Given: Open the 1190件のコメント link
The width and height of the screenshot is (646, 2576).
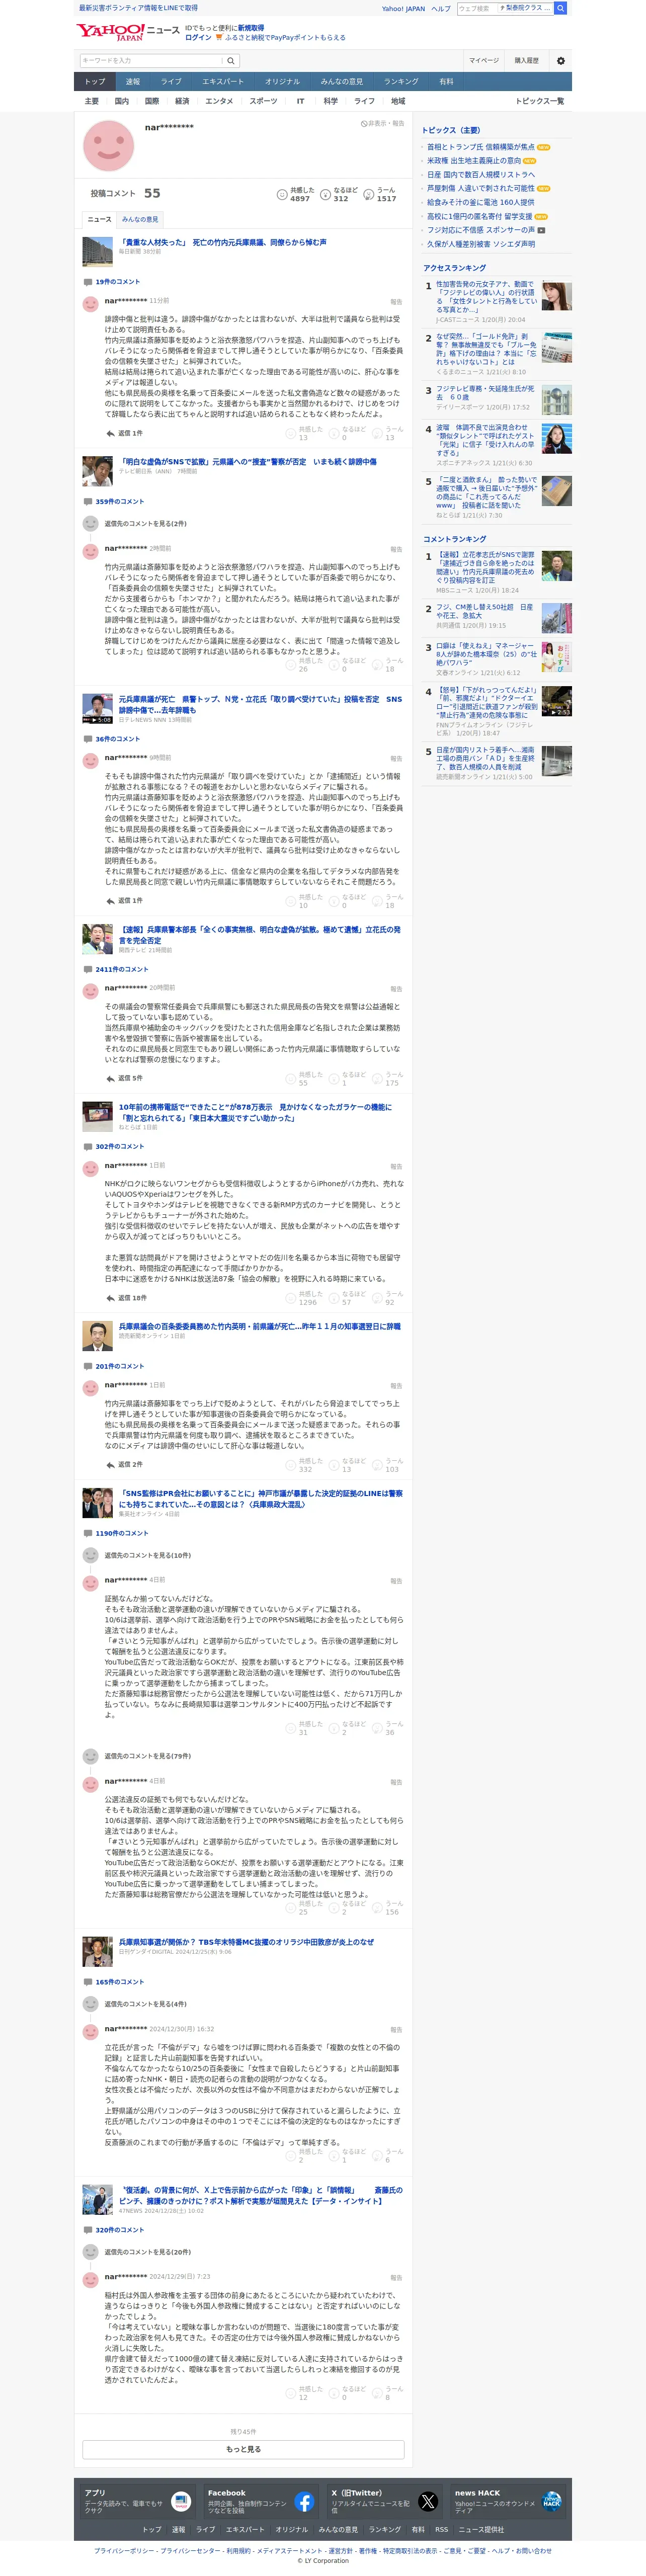Looking at the screenshot, I should pyautogui.click(x=122, y=1533).
